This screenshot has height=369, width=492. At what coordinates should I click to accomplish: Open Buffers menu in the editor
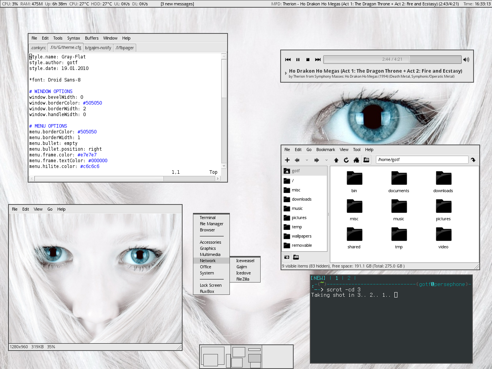(91, 38)
